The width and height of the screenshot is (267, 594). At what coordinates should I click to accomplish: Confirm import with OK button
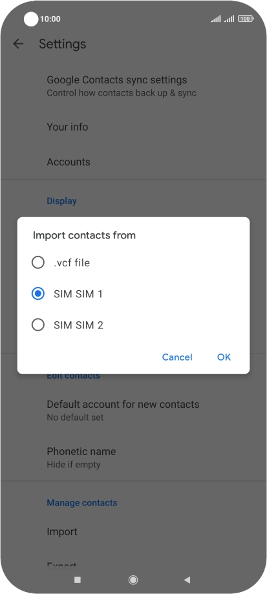click(x=224, y=357)
